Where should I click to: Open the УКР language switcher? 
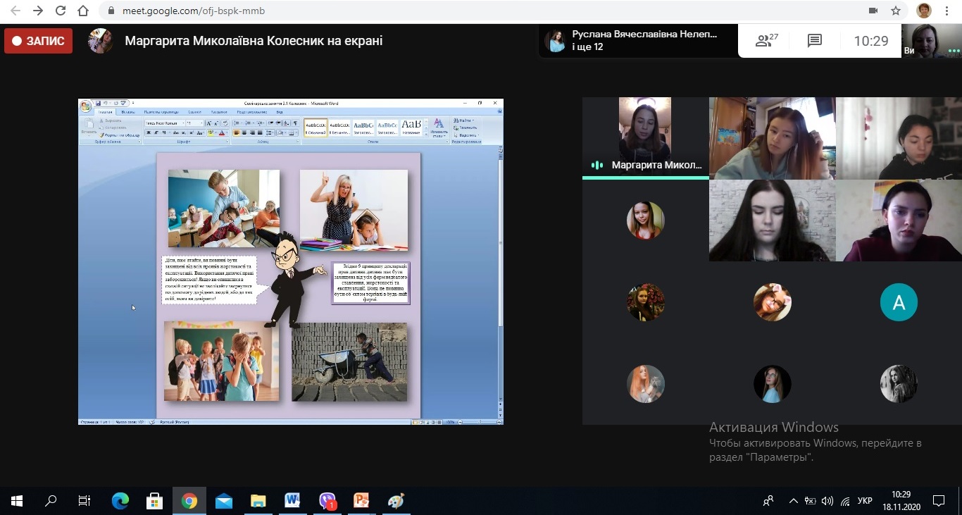[865, 501]
